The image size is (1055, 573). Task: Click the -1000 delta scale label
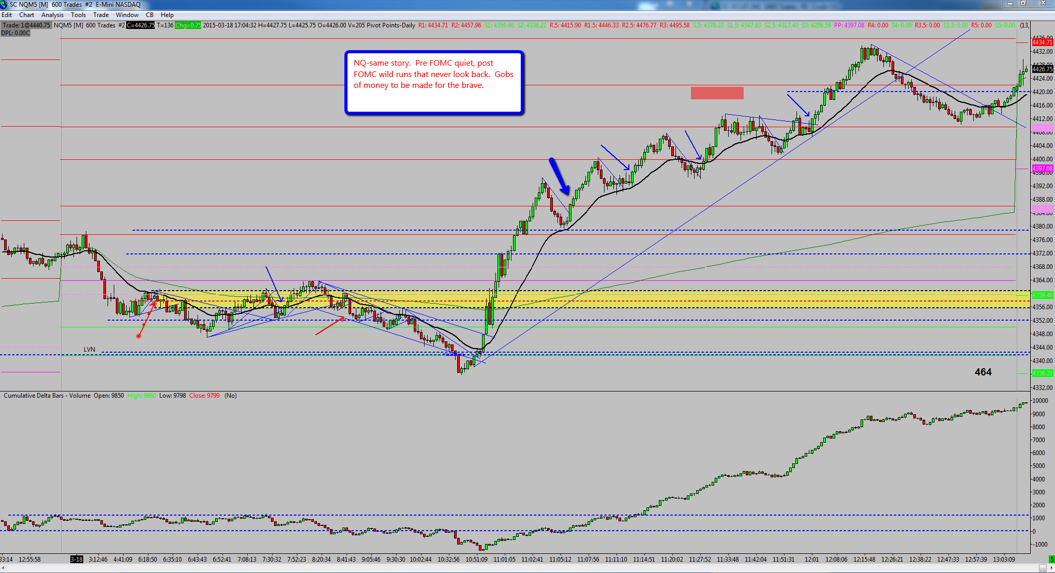point(1039,545)
